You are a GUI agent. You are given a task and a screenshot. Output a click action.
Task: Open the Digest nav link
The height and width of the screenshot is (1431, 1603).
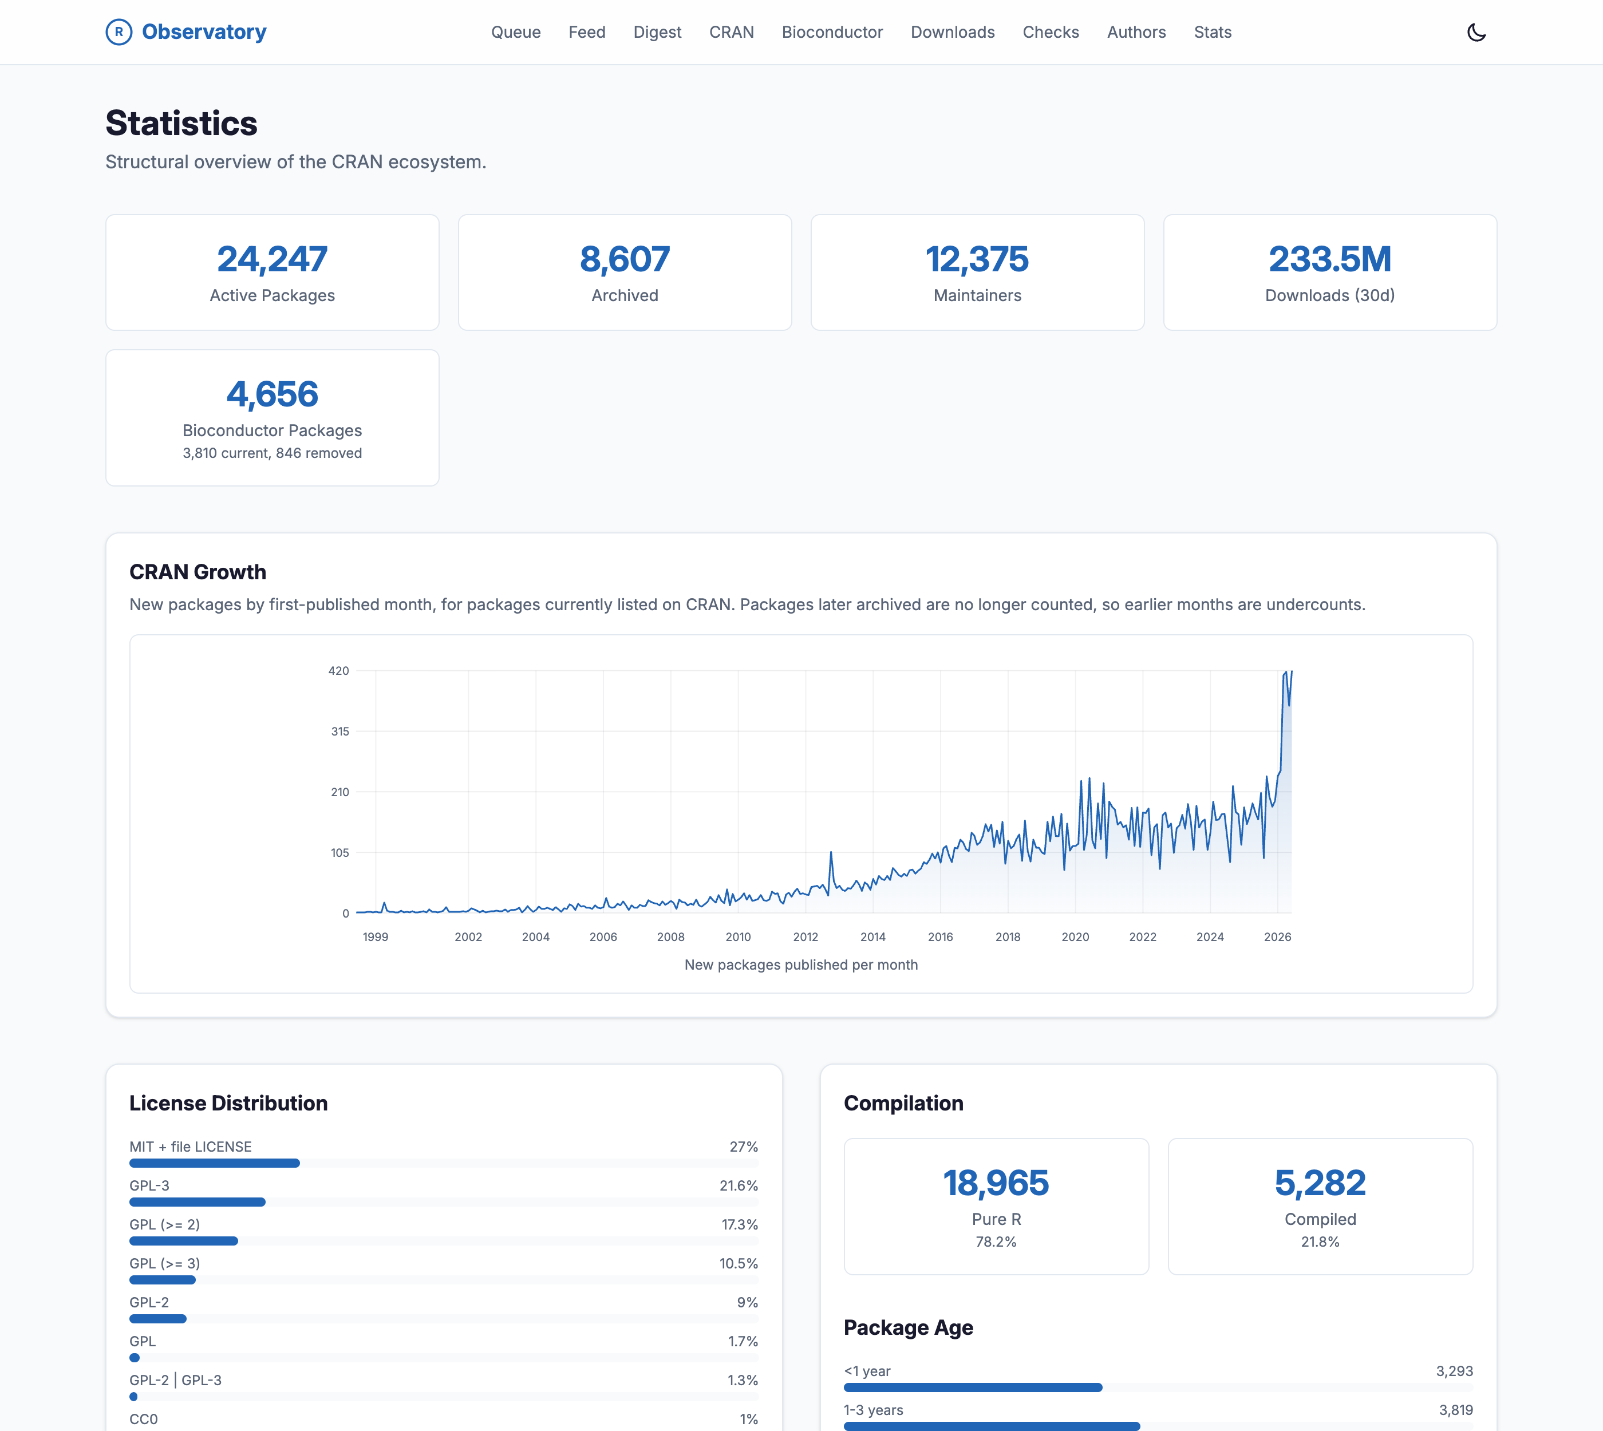[658, 32]
